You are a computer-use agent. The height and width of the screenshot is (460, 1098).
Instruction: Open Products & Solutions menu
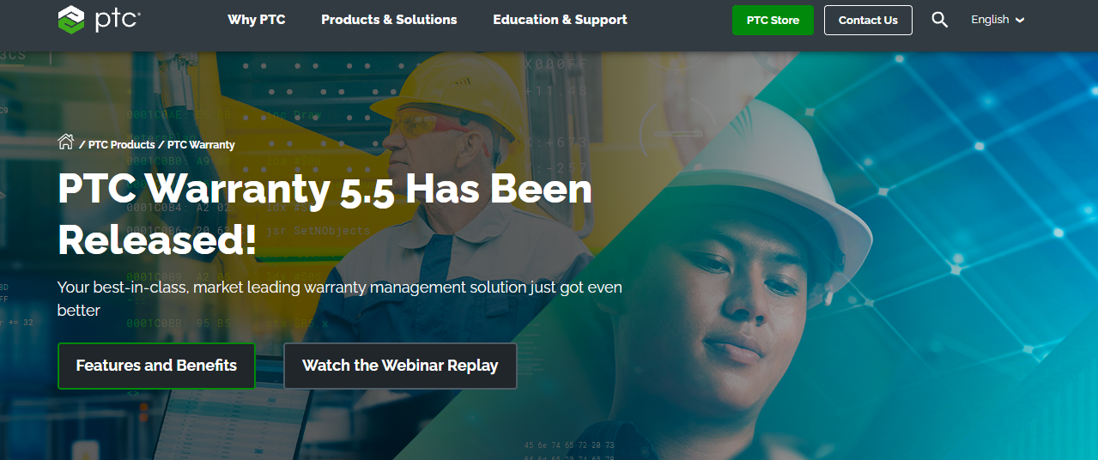pos(389,20)
